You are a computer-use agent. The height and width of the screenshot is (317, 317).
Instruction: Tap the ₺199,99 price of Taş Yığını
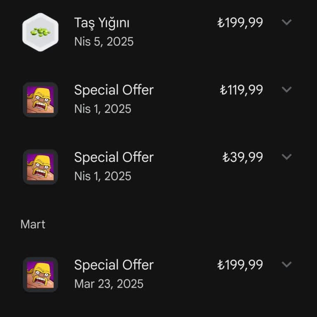[x=240, y=23]
